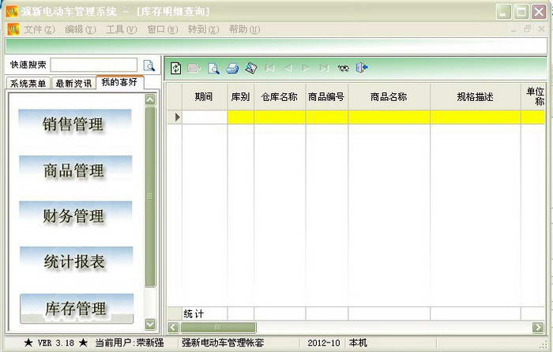Click the export/edit sheet toolbar icon
The image size is (553, 352).
pos(251,68)
